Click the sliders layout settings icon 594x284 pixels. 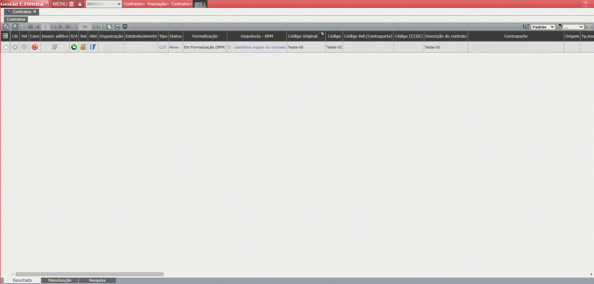tap(526, 27)
